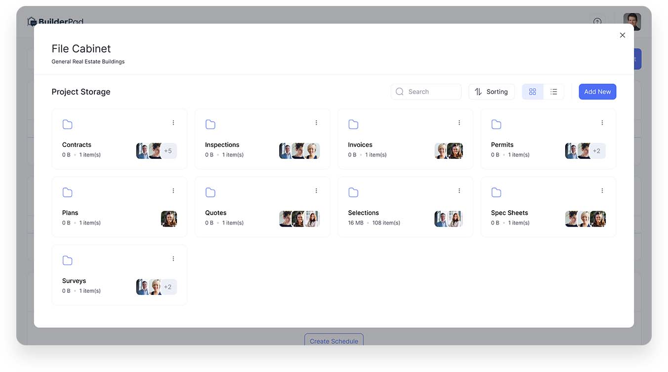Click the help question mark icon
Screen dimensions: 668x372
(597, 22)
